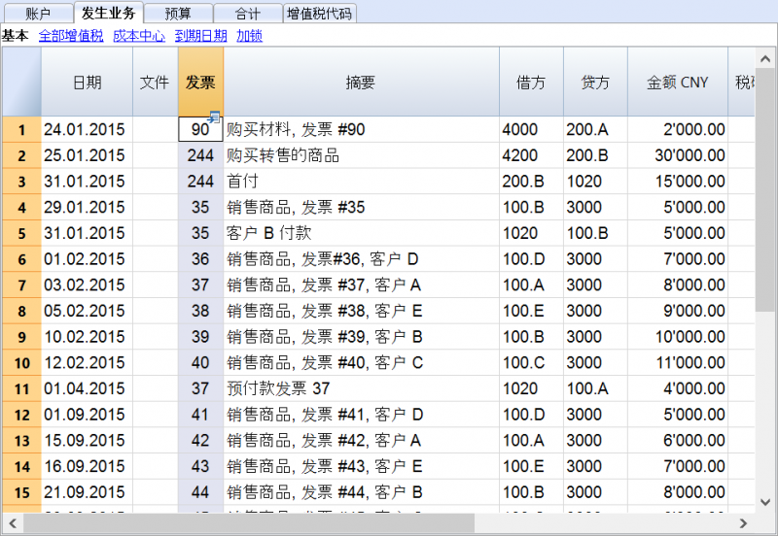Switch to the 账户 tab
778x536 pixels.
pyautogui.click(x=38, y=13)
